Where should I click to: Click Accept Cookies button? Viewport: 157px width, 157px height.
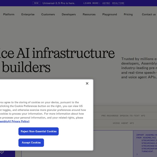coord(31,143)
